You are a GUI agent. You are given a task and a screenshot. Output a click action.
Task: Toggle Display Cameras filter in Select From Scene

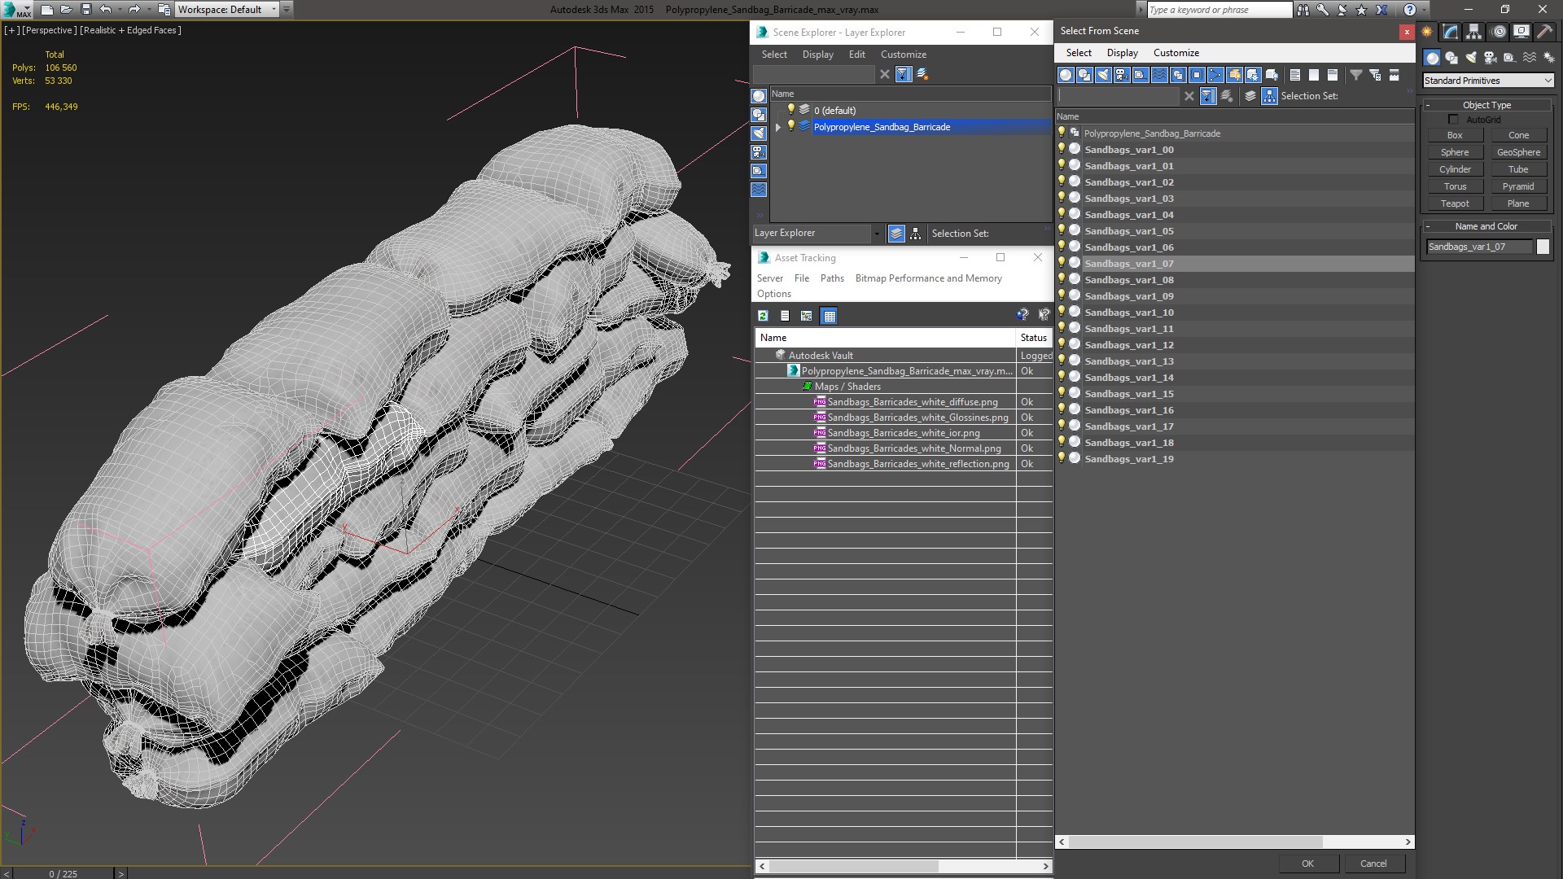(1121, 75)
